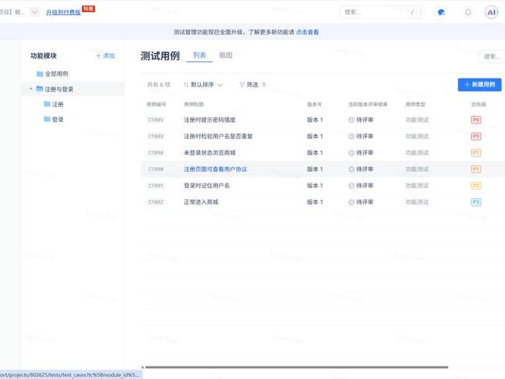Click 用例标题 column header
Image resolution: width=505 pixels, height=379 pixels.
pyautogui.click(x=194, y=104)
